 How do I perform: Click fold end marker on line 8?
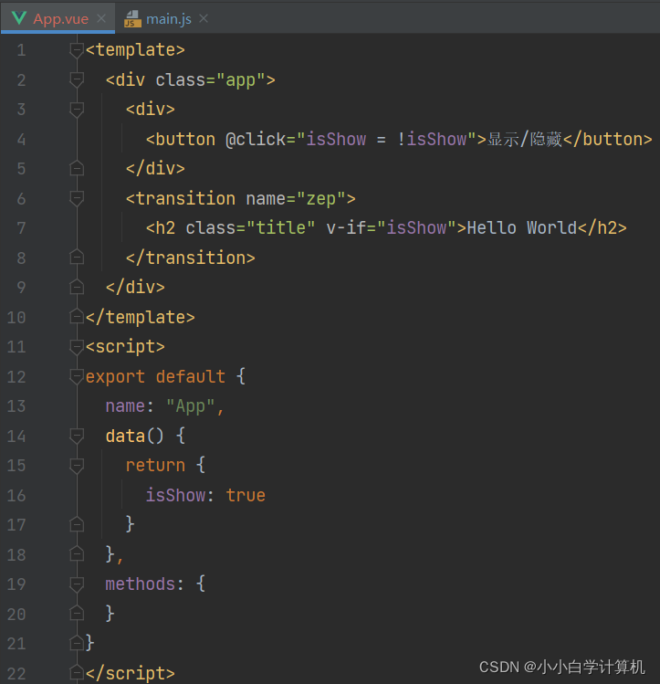pos(77,258)
